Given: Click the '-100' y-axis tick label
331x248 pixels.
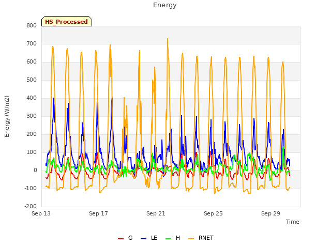Looking at the screenshot, I should tap(31, 188).
